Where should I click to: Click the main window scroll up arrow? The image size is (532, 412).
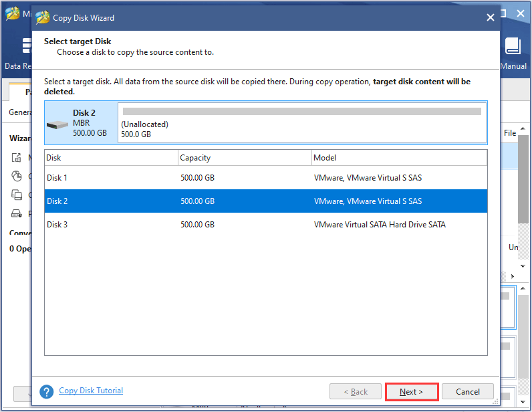coord(523,128)
